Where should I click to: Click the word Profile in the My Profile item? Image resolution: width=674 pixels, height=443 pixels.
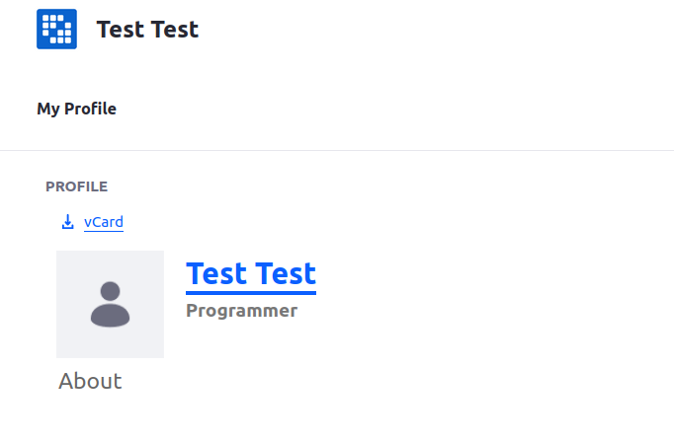pos(90,109)
